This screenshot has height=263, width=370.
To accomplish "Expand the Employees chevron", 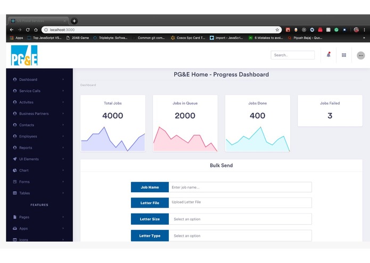I will (63, 136).
